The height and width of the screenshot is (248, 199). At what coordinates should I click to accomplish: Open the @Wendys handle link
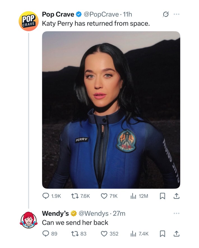pos(94,214)
